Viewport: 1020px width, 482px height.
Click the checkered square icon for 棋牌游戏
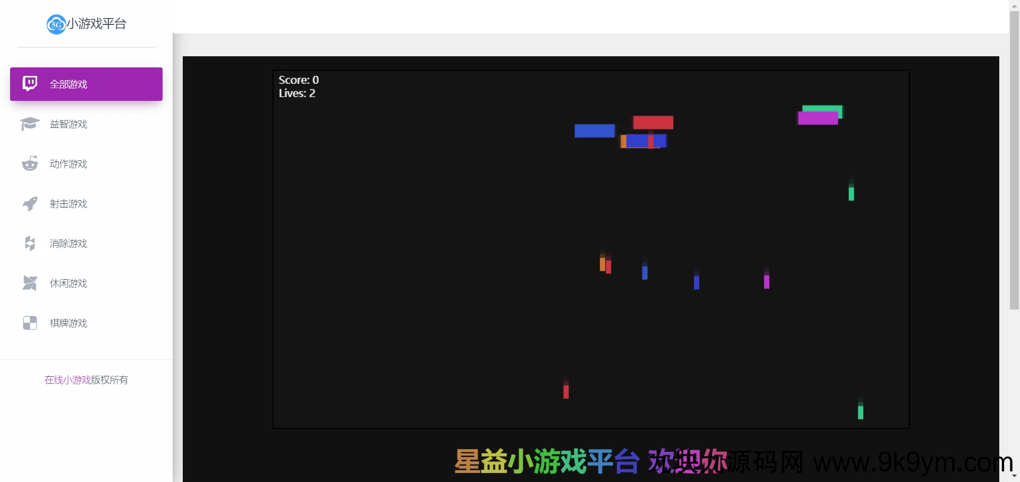pos(30,323)
